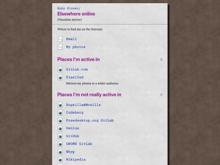
Task: Click the (Neocities mirror) text
Action: click(70, 20)
